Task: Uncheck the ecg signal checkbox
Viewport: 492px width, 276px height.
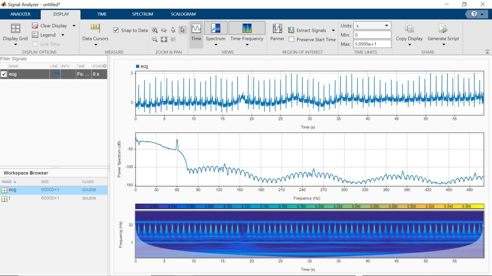Action: (x=4, y=74)
